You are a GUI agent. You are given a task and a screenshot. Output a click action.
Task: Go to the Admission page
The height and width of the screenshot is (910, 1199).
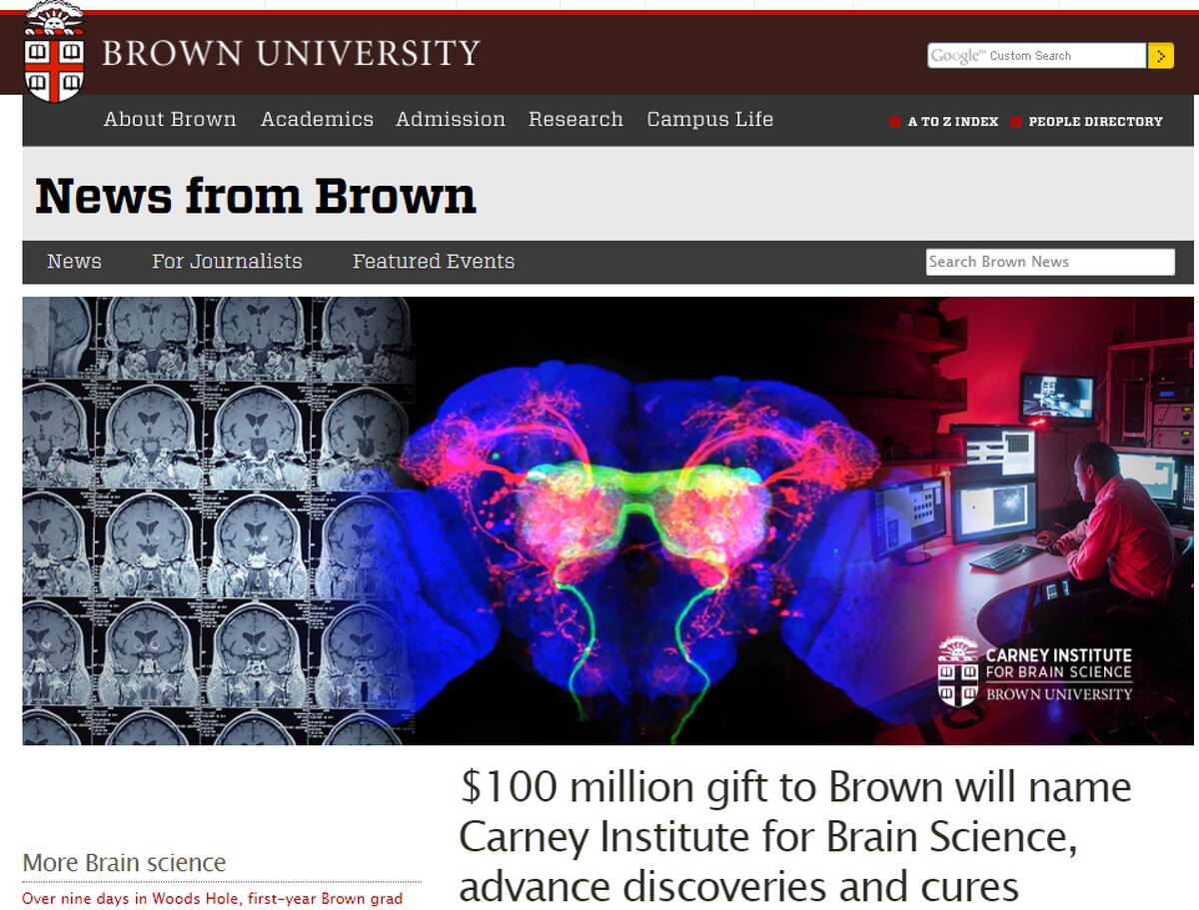[451, 120]
